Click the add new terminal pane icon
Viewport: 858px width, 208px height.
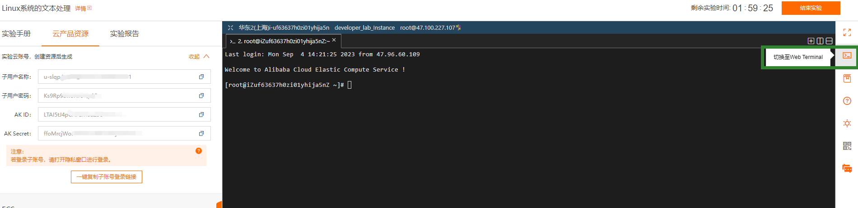(811, 41)
